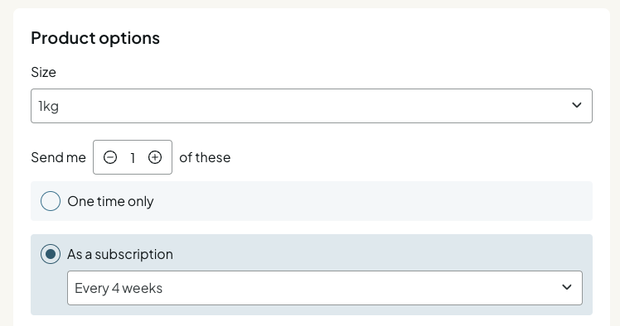Click the "of these" text

click(x=205, y=157)
